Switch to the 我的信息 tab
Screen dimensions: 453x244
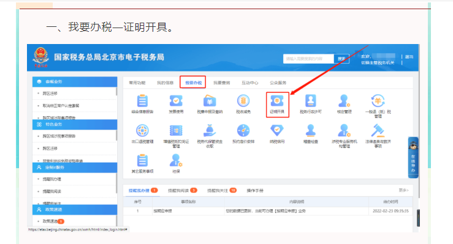click(166, 83)
